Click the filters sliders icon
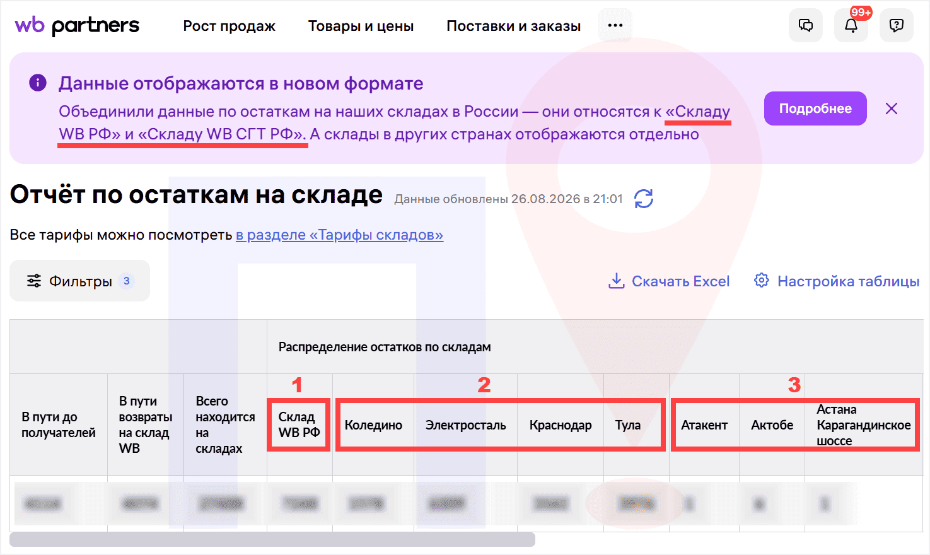Screen dimensions: 930x555 pos(34,281)
